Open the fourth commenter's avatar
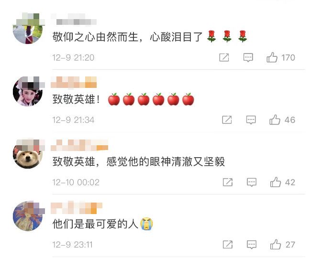Viewport: 310px width, 258px height. [28, 216]
